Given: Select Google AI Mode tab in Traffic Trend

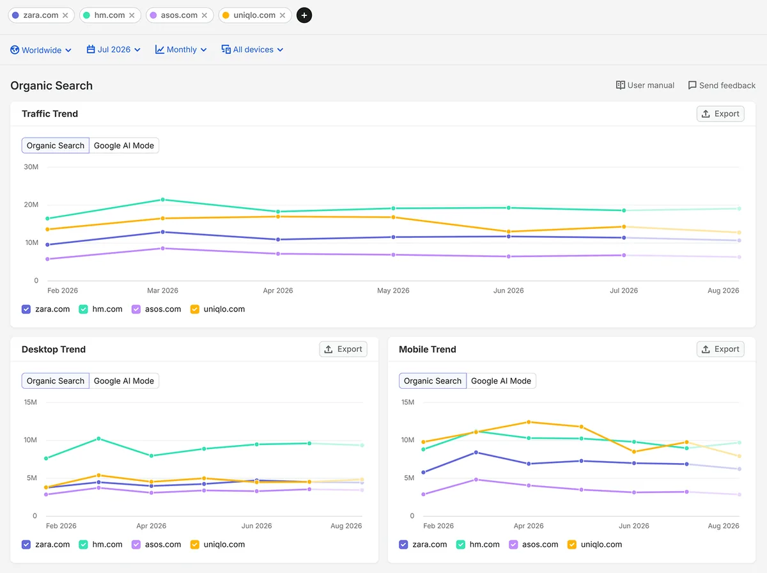Looking at the screenshot, I should [124, 146].
